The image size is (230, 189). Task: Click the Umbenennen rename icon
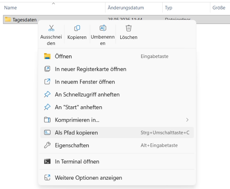coord(103,28)
